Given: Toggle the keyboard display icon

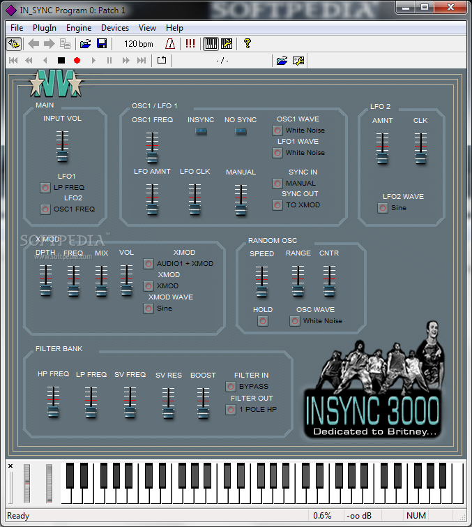Looking at the screenshot, I should (x=211, y=44).
